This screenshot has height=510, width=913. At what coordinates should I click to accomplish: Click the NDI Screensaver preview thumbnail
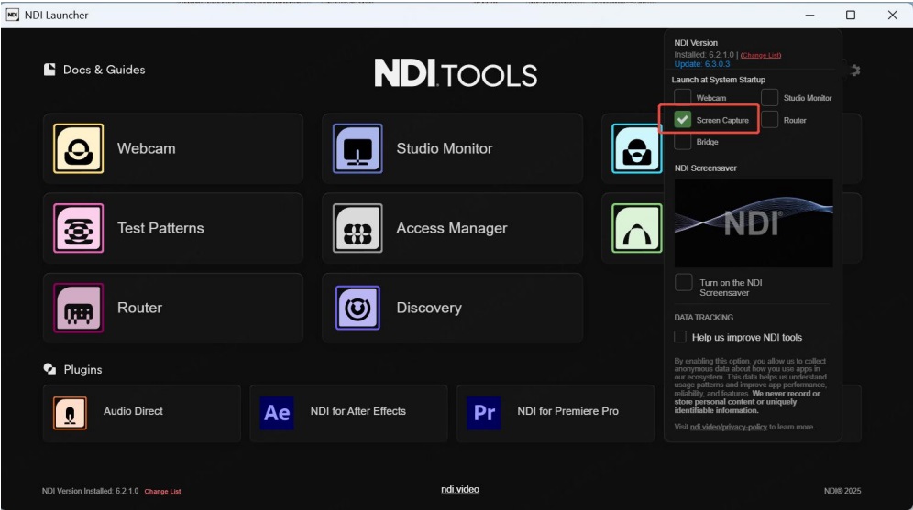point(753,223)
